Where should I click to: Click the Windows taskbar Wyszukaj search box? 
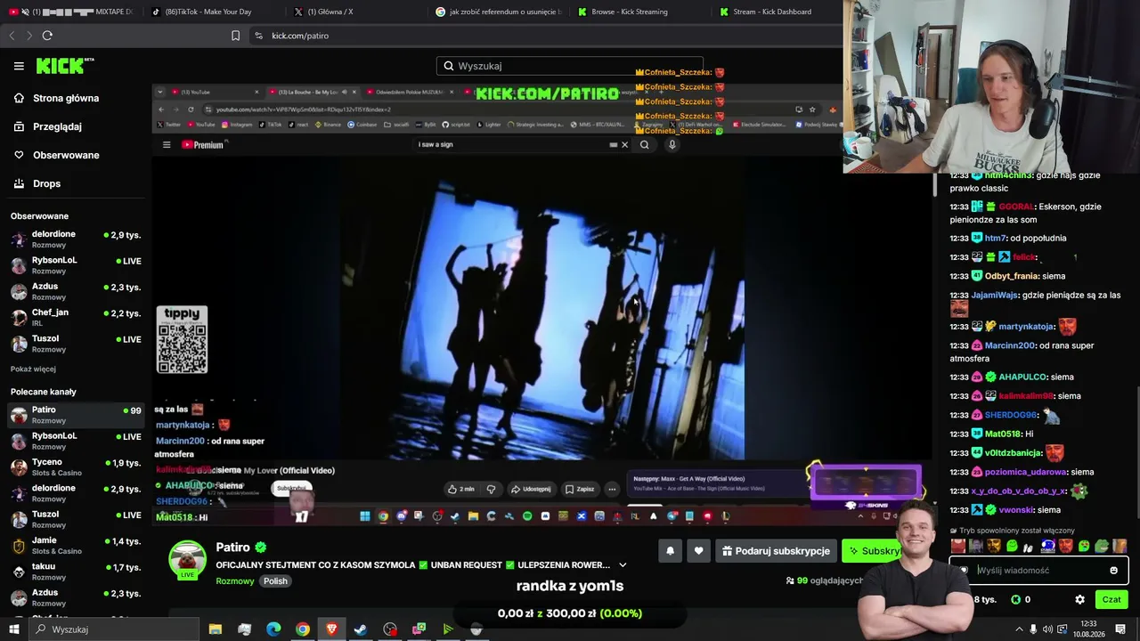coord(115,629)
